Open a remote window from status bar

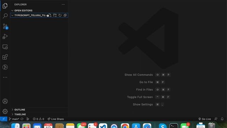(x=4, y=119)
